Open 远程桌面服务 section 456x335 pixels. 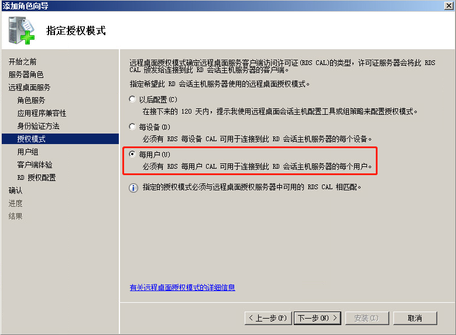pyautogui.click(x=29, y=87)
